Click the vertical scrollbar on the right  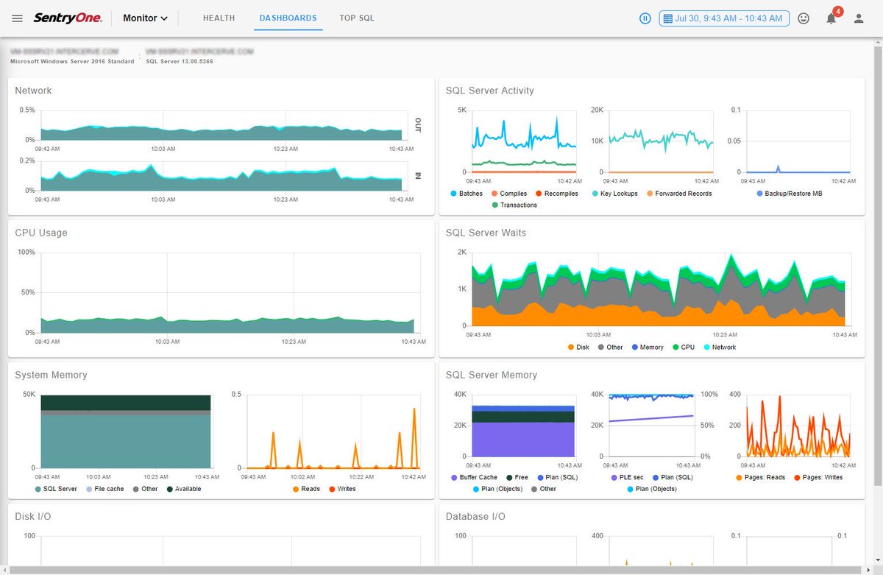click(878, 265)
